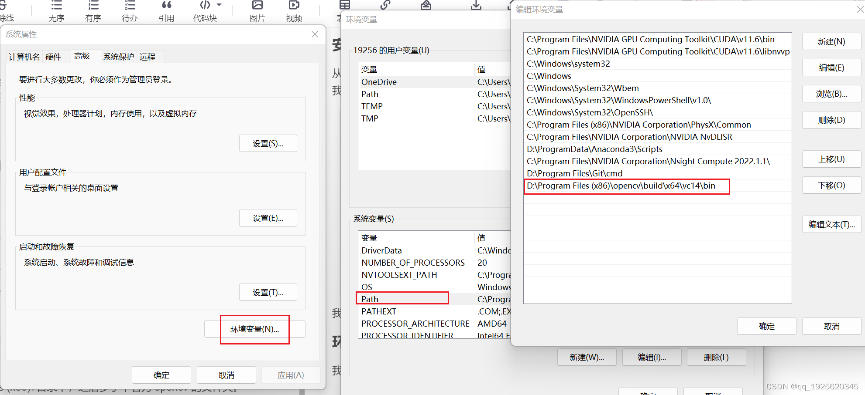Select Anaconda3\Scripts path entry

coord(658,149)
